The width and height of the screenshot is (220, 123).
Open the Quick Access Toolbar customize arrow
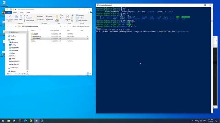(16, 9)
